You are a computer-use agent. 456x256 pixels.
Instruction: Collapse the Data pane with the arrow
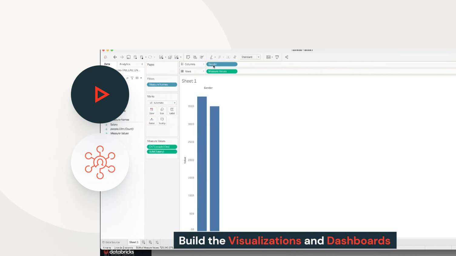pyautogui.click(x=142, y=64)
